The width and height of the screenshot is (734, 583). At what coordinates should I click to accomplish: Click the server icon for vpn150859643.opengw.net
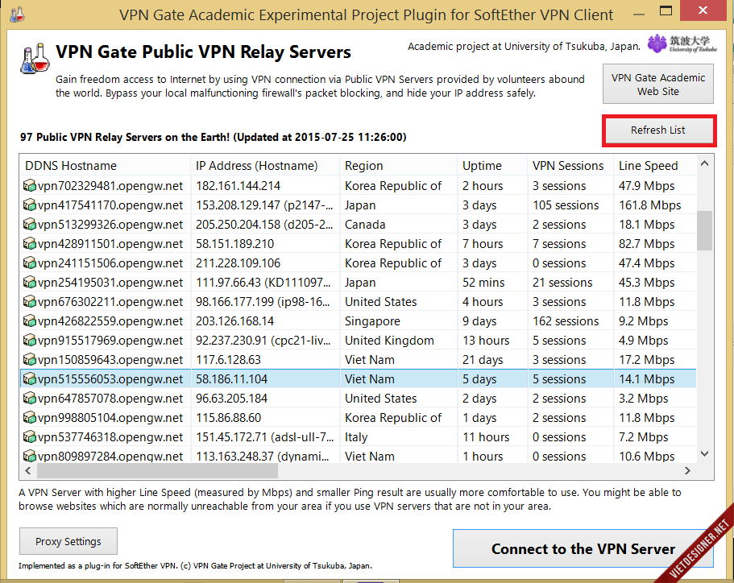(30, 359)
